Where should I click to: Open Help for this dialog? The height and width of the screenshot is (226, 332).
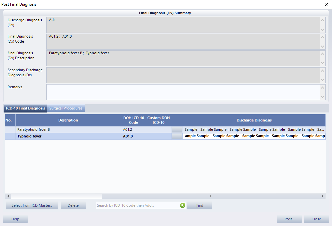[15, 219]
